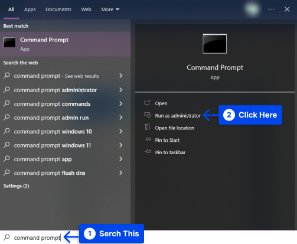Click the Command Prompt title in details pane
The image size is (297, 244).
[x=215, y=67]
